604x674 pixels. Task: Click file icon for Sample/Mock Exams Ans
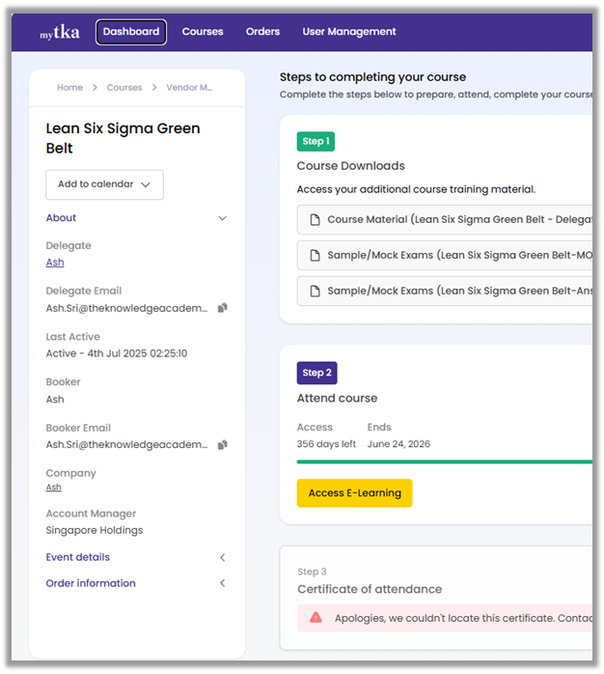(x=315, y=291)
